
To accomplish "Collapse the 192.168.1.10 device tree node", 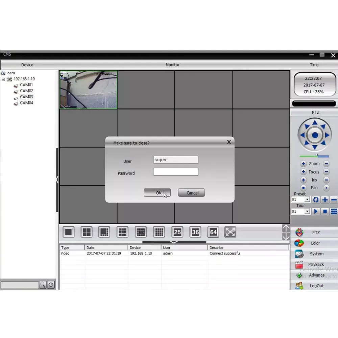I will tap(3, 79).
